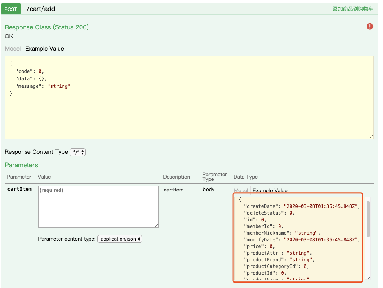383x288 pixels.
Task: Click the "productCategoryId" line in example
Action: tap(276, 266)
